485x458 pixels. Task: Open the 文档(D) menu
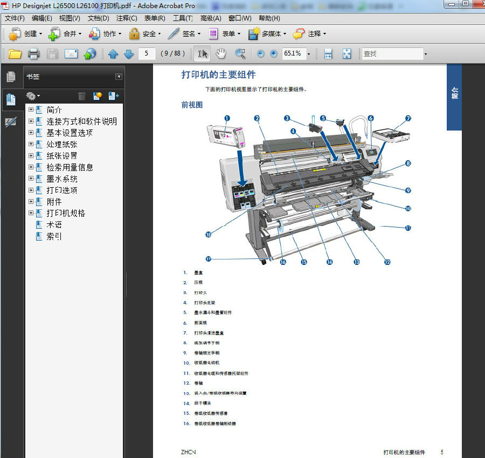pyautogui.click(x=99, y=18)
